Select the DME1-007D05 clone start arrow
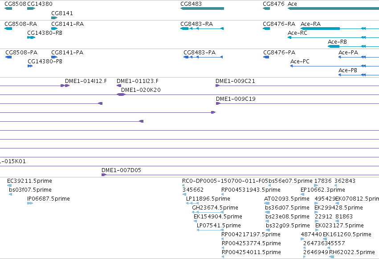Viewport: 379px width, 259px height. pos(104,175)
